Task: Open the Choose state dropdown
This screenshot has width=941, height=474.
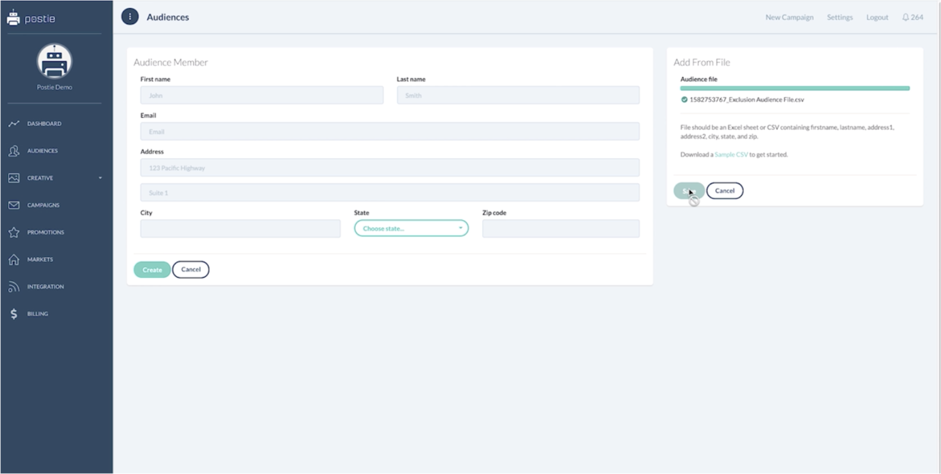Action: coord(411,228)
